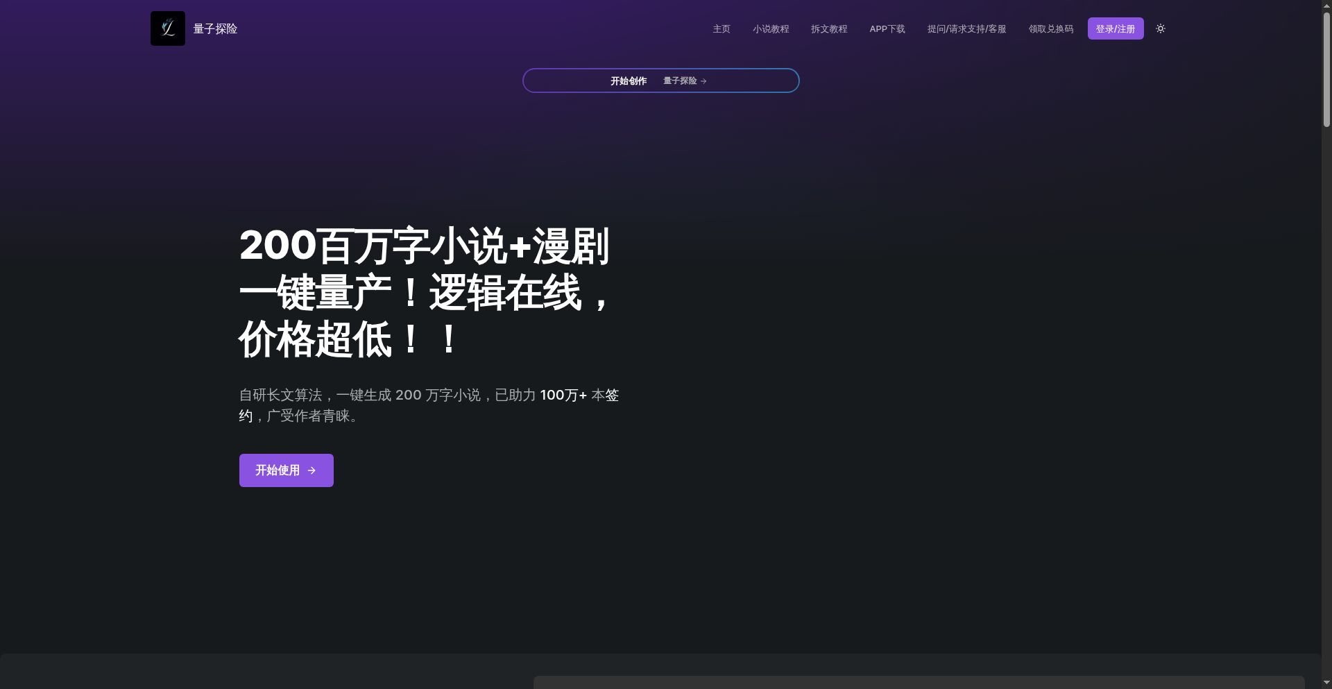Click the arrow icon in the 开始创作 banner
Viewport: 1332px width, 689px height.
[703, 80]
